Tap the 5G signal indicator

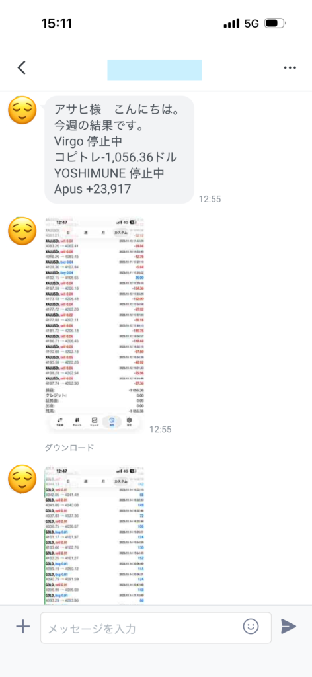click(252, 23)
